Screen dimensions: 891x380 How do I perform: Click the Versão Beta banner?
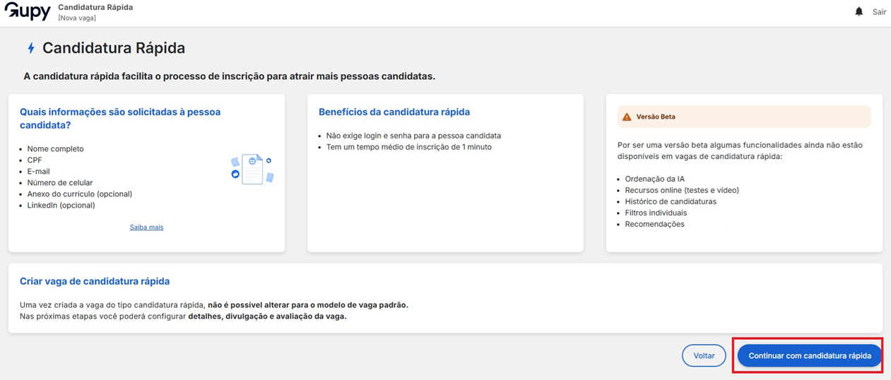[x=744, y=117]
